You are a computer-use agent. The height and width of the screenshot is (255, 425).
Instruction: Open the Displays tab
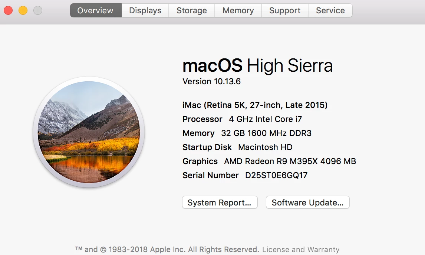click(145, 11)
